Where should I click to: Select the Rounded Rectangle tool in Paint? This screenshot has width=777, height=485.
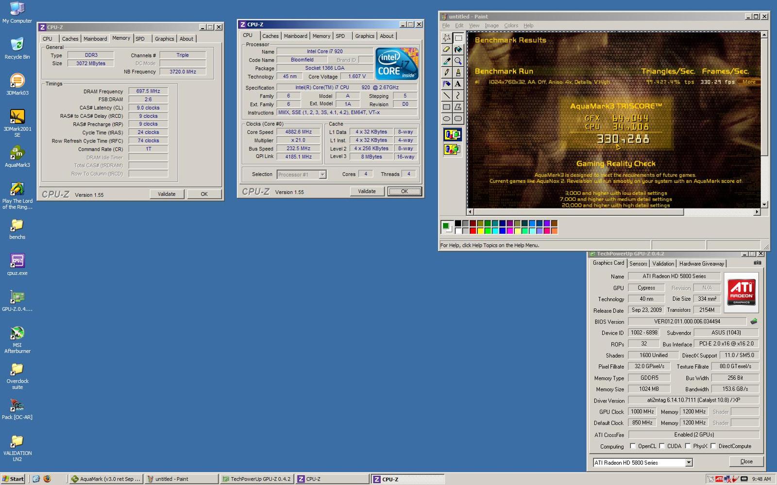tap(458, 118)
